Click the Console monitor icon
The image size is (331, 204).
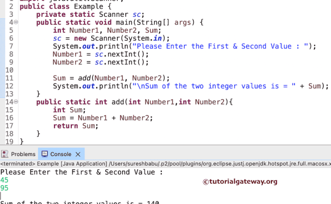[45, 154]
